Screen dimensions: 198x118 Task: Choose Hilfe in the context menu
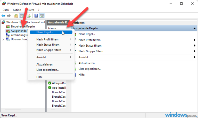pyautogui.click(x=51, y=77)
